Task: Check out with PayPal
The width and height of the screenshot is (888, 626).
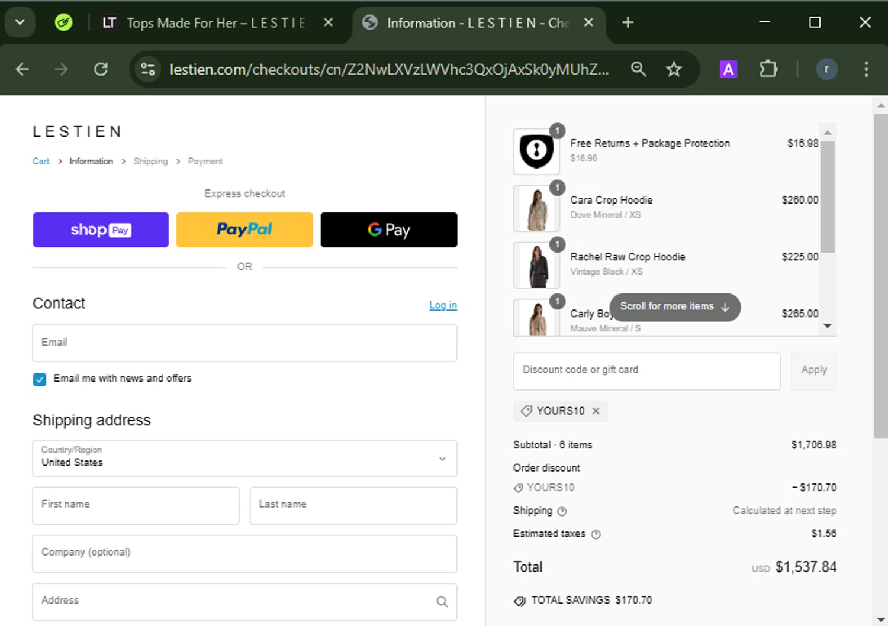Action: tap(244, 230)
